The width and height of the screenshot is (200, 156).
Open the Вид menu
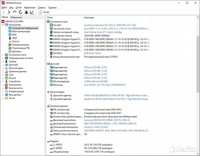11,8
